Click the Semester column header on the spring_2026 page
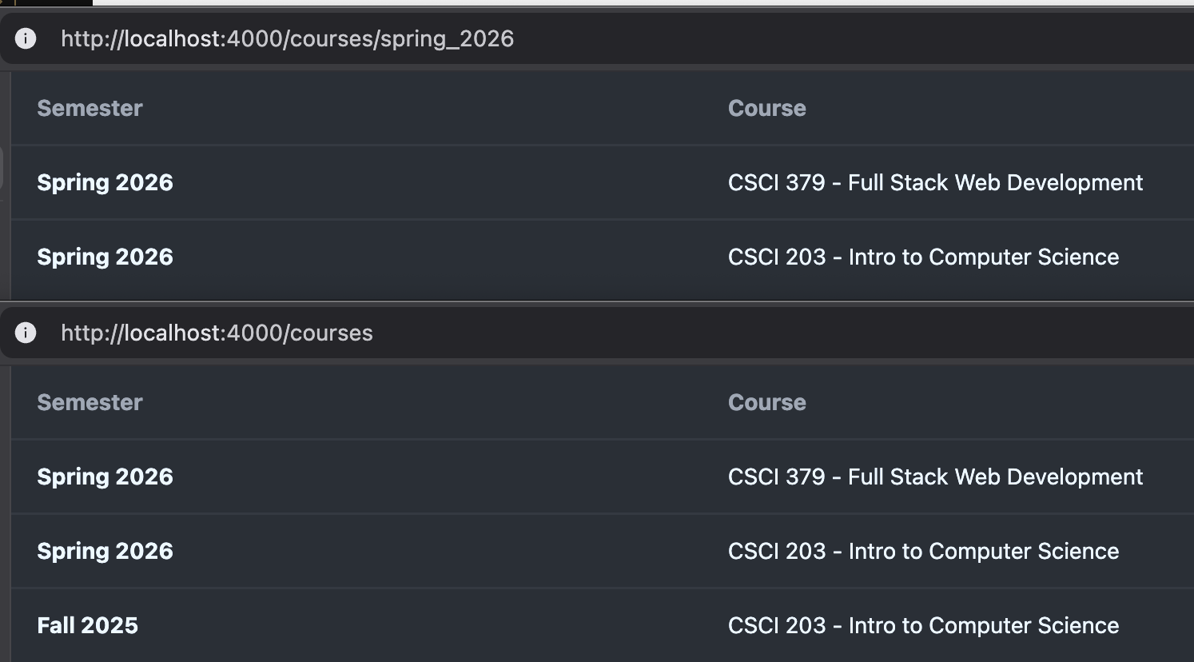 (x=90, y=108)
